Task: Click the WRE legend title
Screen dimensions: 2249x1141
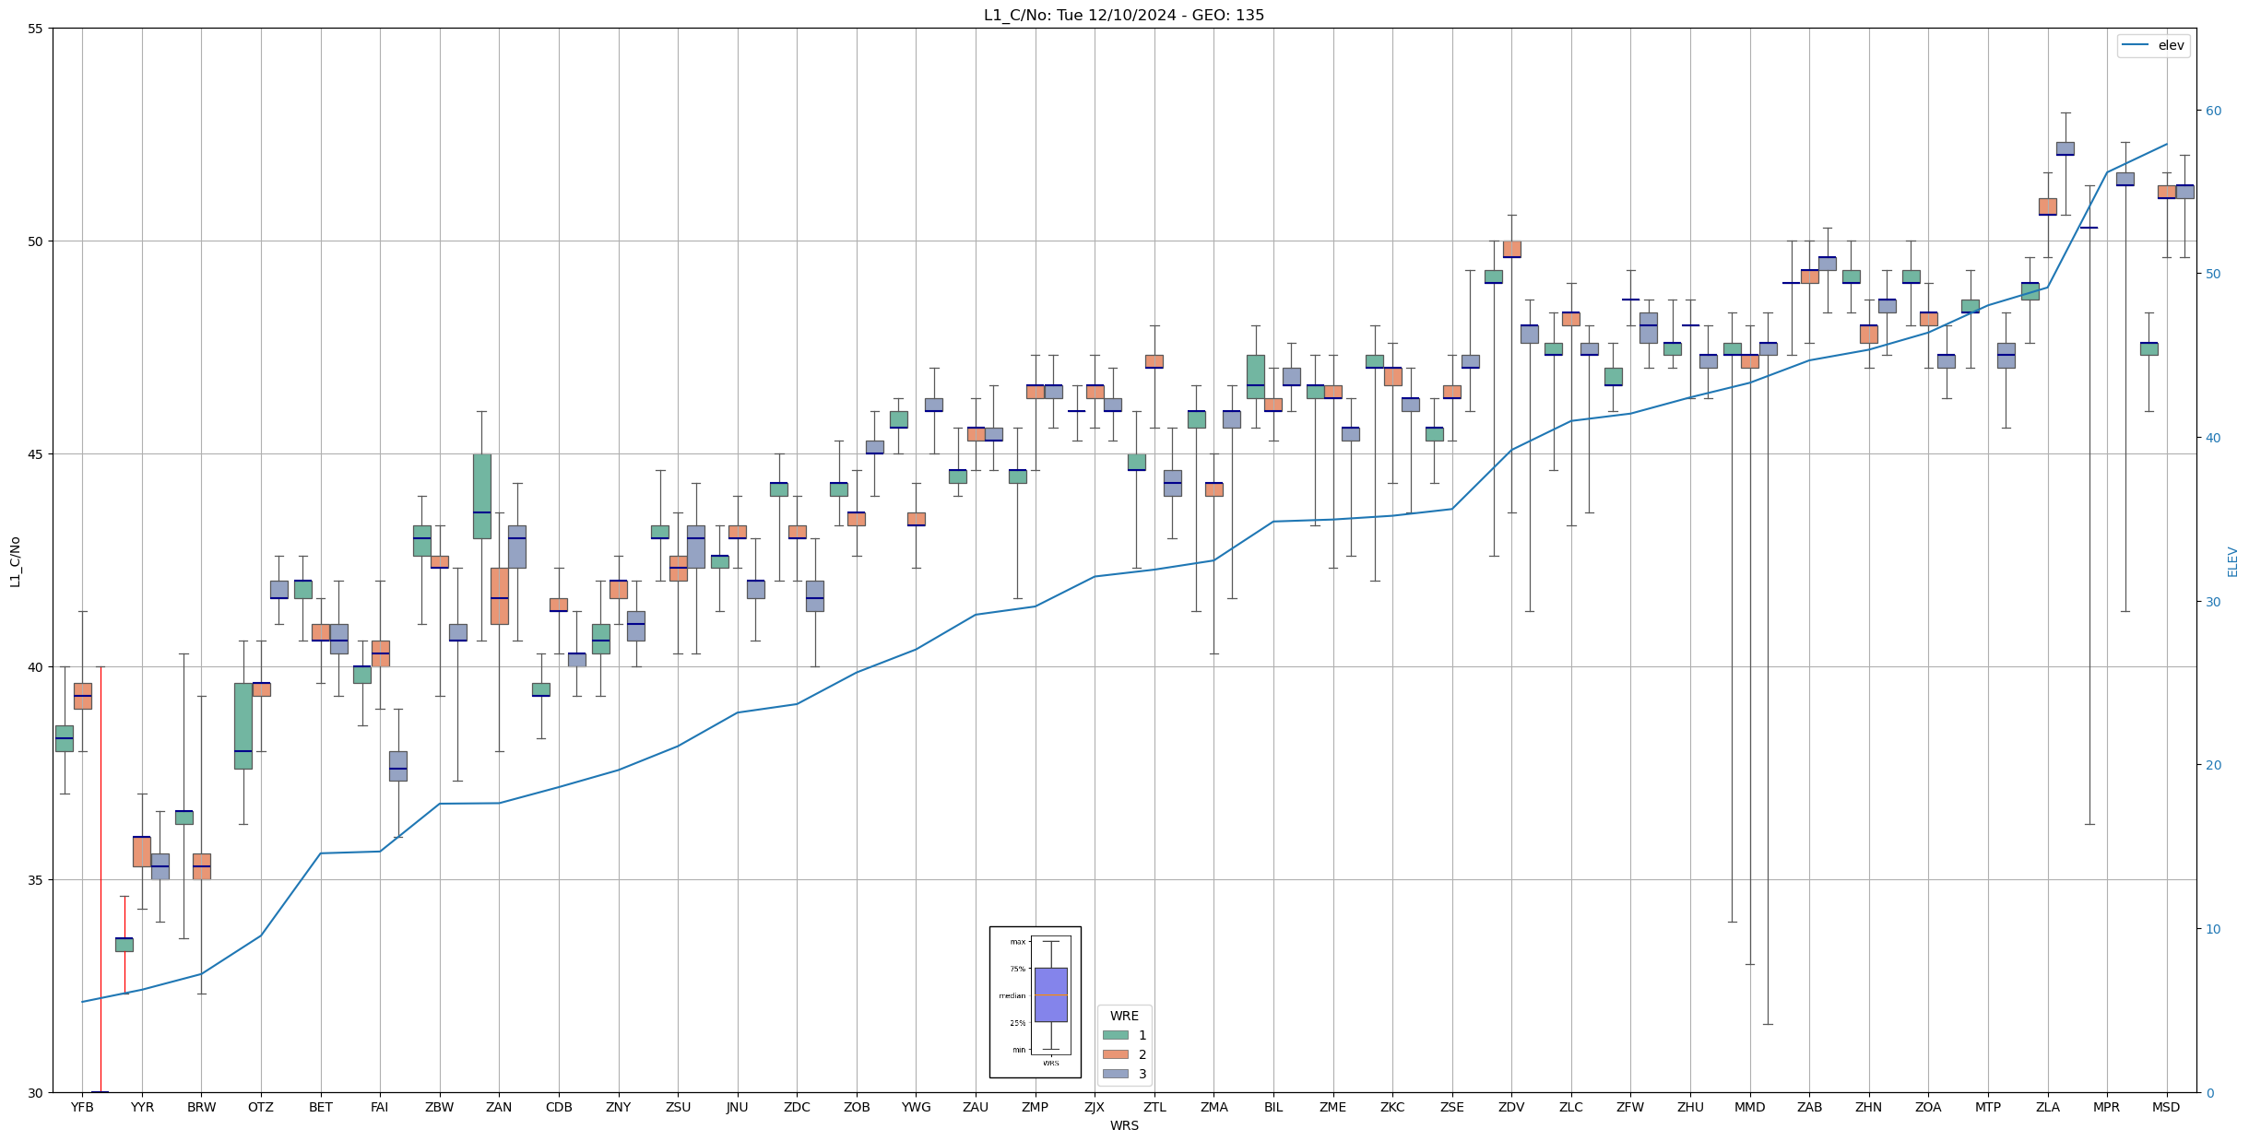Action: click(1124, 1016)
